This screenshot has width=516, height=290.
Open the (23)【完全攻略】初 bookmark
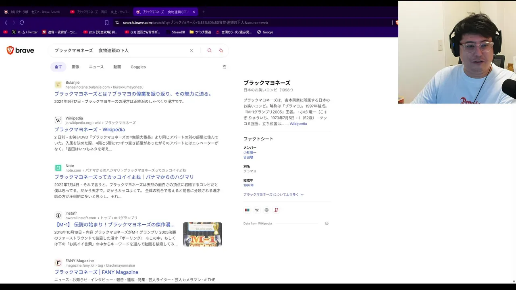click(101, 32)
